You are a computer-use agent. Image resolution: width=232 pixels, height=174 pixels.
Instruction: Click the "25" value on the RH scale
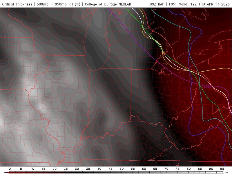click(66, 169)
